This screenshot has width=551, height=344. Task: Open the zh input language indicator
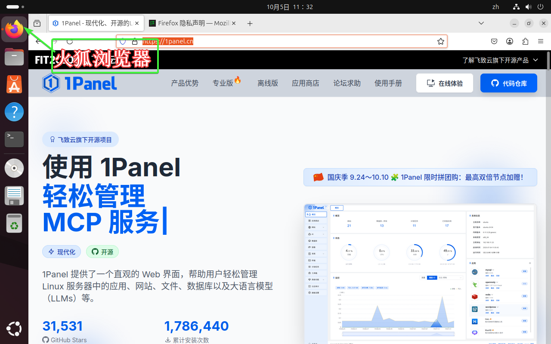(x=495, y=7)
